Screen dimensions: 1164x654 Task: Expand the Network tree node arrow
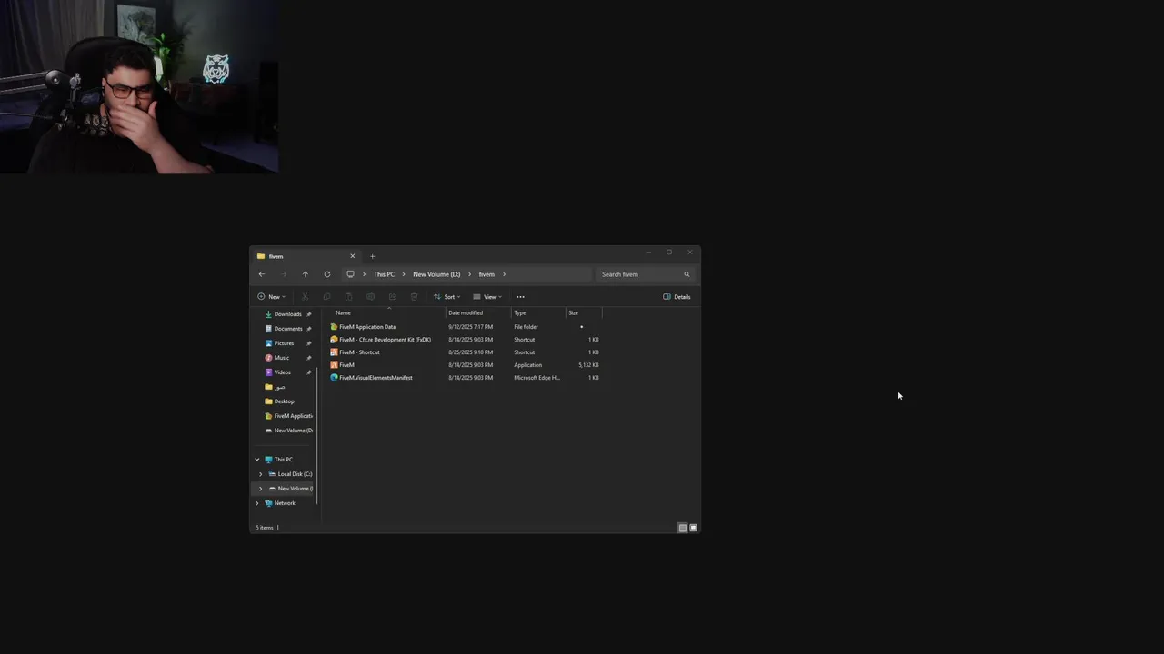coord(257,503)
